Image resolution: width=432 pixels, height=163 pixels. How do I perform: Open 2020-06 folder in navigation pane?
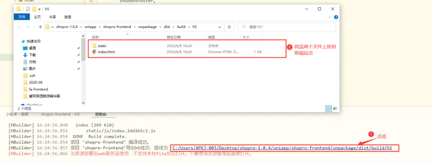point(35,82)
